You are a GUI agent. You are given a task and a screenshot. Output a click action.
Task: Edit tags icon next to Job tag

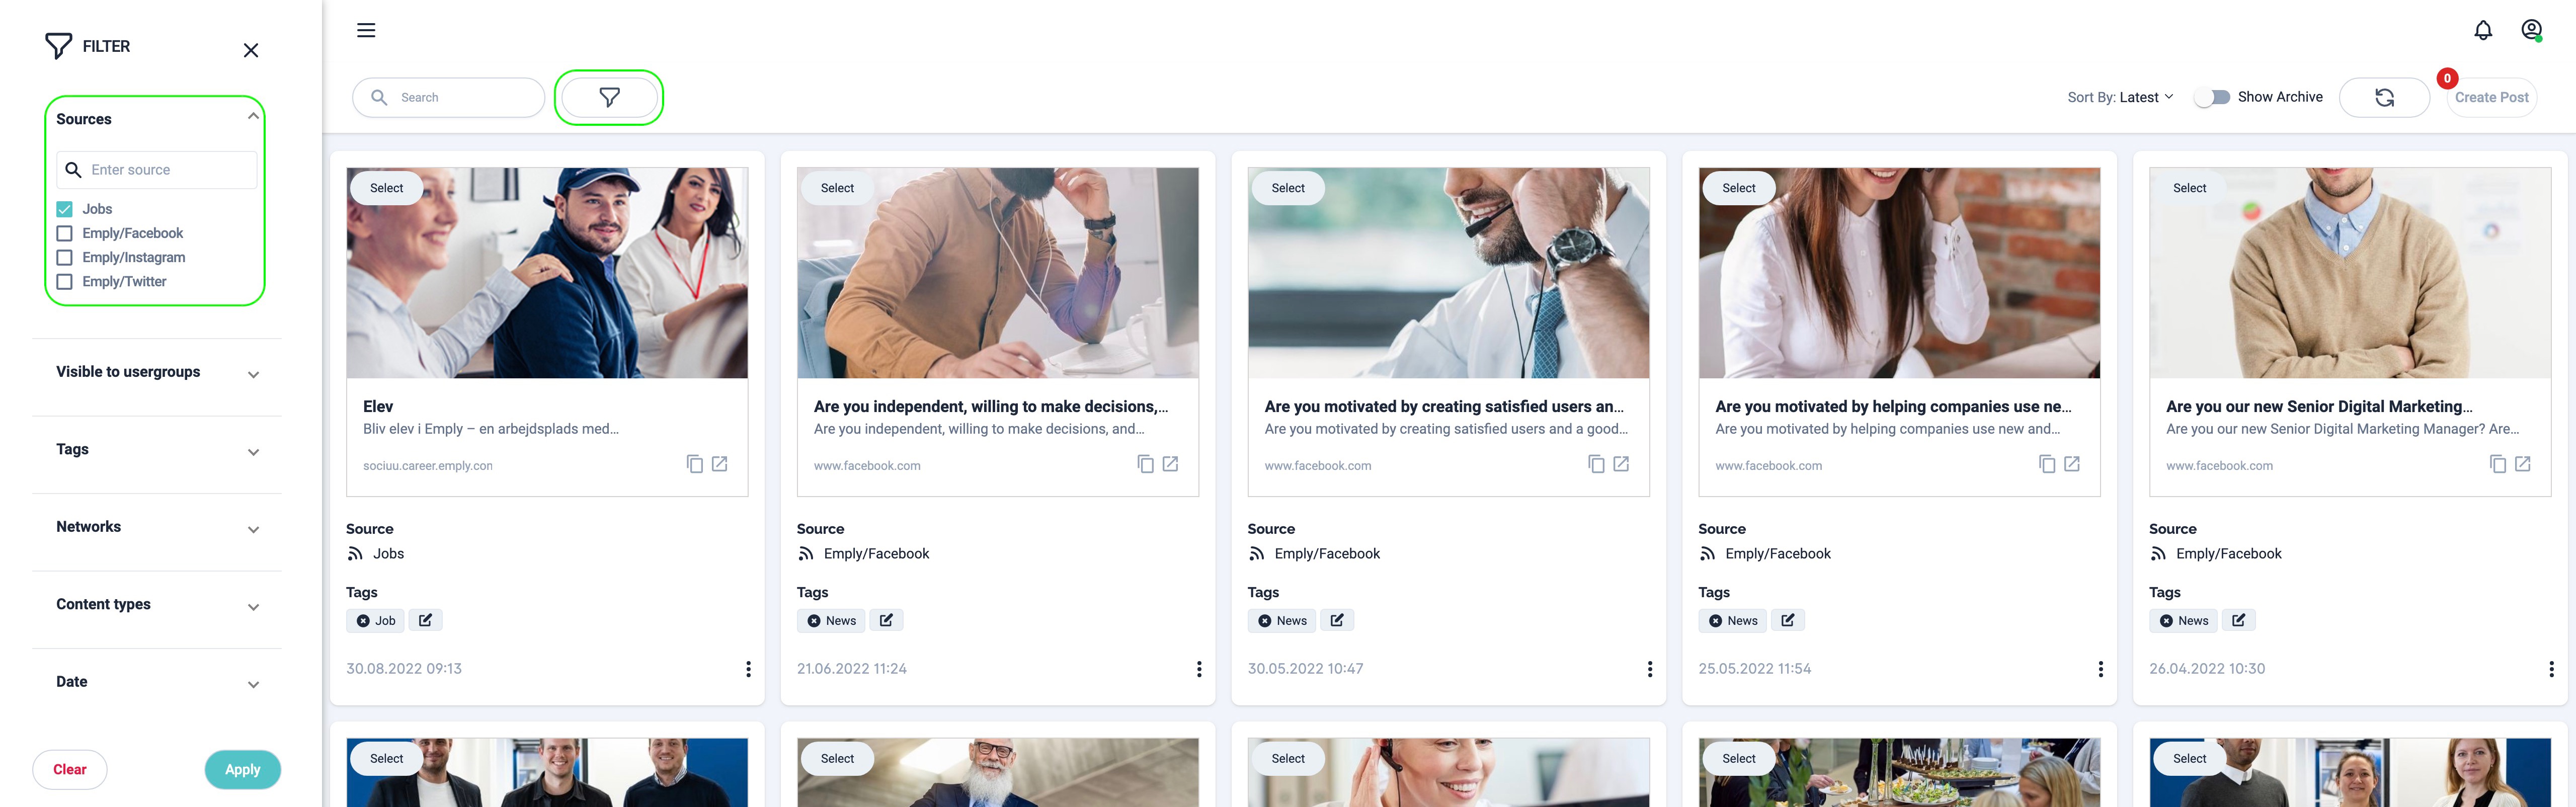click(x=426, y=620)
